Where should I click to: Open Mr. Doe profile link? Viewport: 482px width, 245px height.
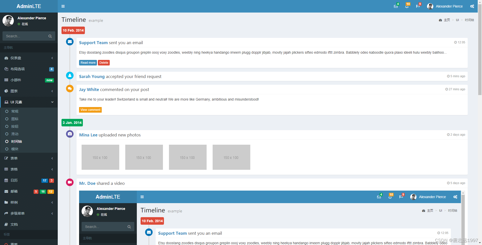pyautogui.click(x=87, y=183)
